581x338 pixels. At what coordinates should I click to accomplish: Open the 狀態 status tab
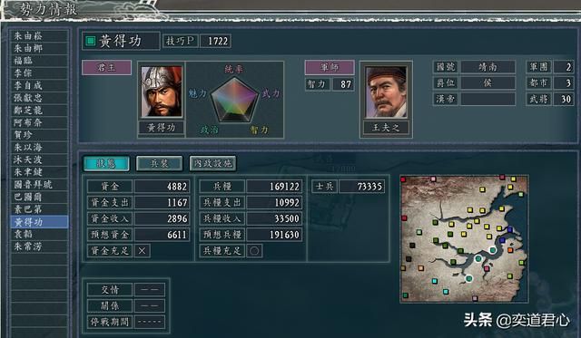point(106,163)
